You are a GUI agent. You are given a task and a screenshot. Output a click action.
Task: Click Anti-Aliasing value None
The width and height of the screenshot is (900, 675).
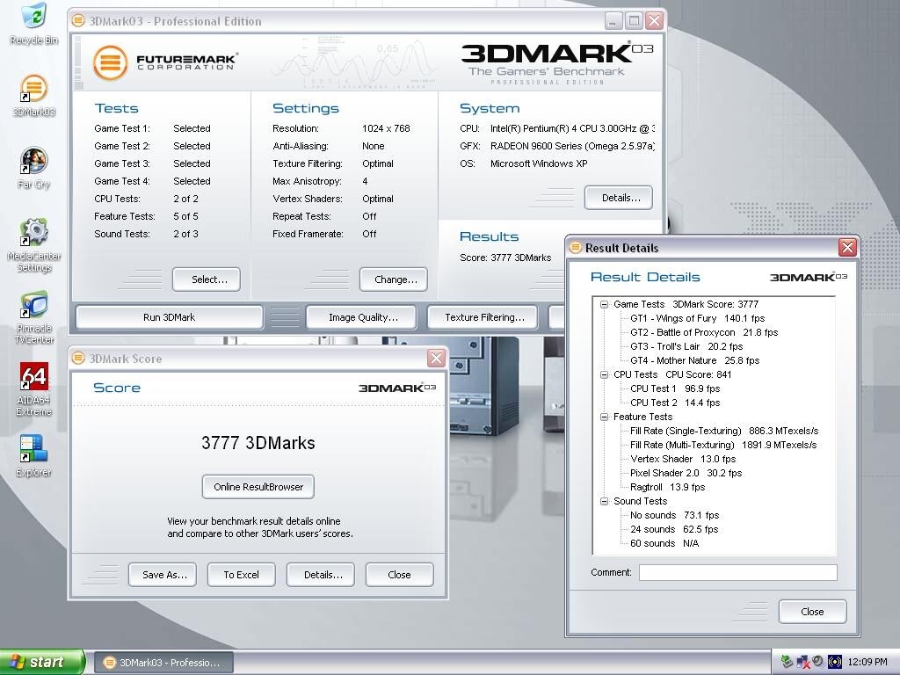373,147
